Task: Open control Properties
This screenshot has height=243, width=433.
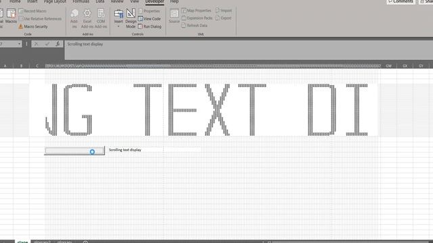Action: coord(149,11)
